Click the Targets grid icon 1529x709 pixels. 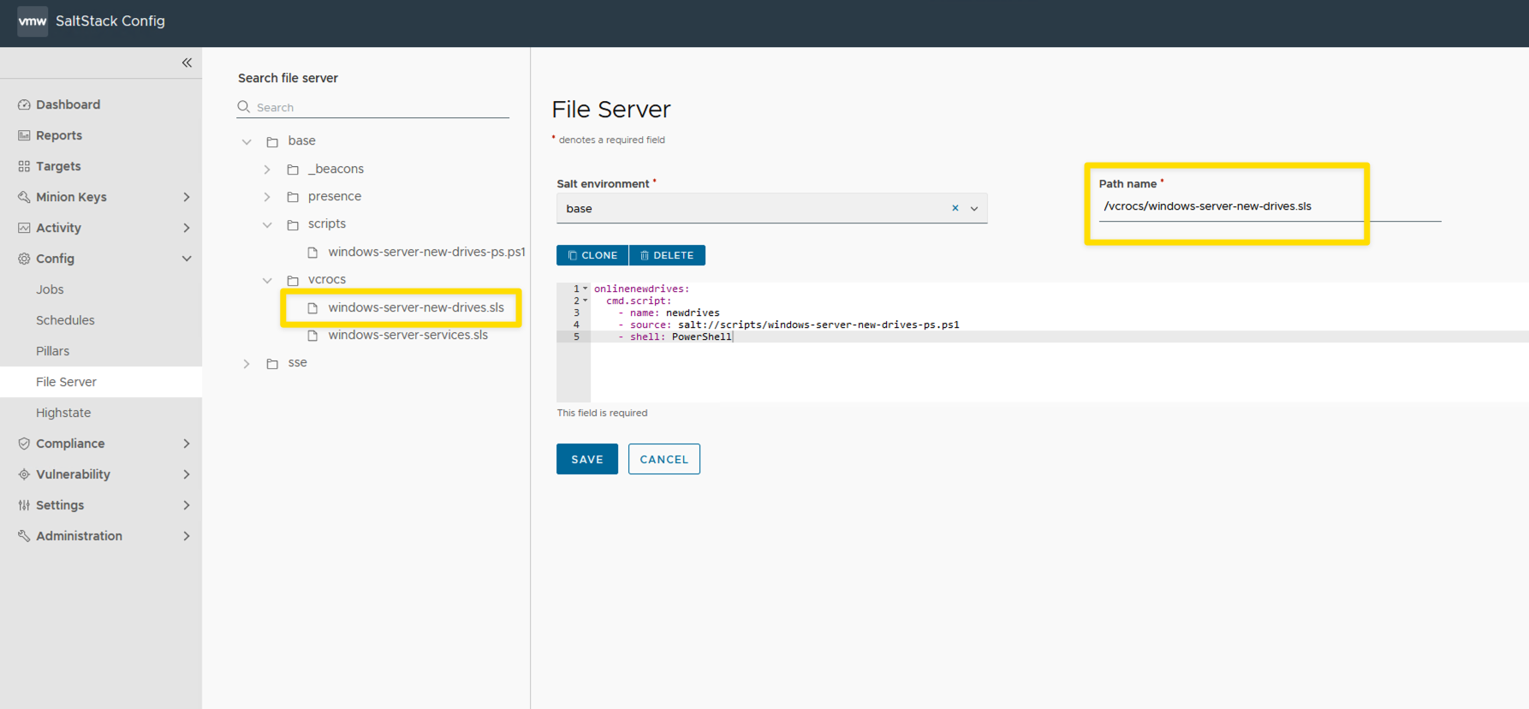(24, 166)
